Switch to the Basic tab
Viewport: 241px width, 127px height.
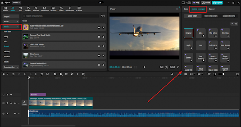(x=186, y=9)
